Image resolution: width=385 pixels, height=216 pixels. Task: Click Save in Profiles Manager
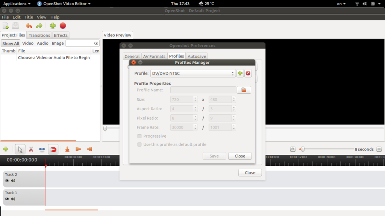214,156
